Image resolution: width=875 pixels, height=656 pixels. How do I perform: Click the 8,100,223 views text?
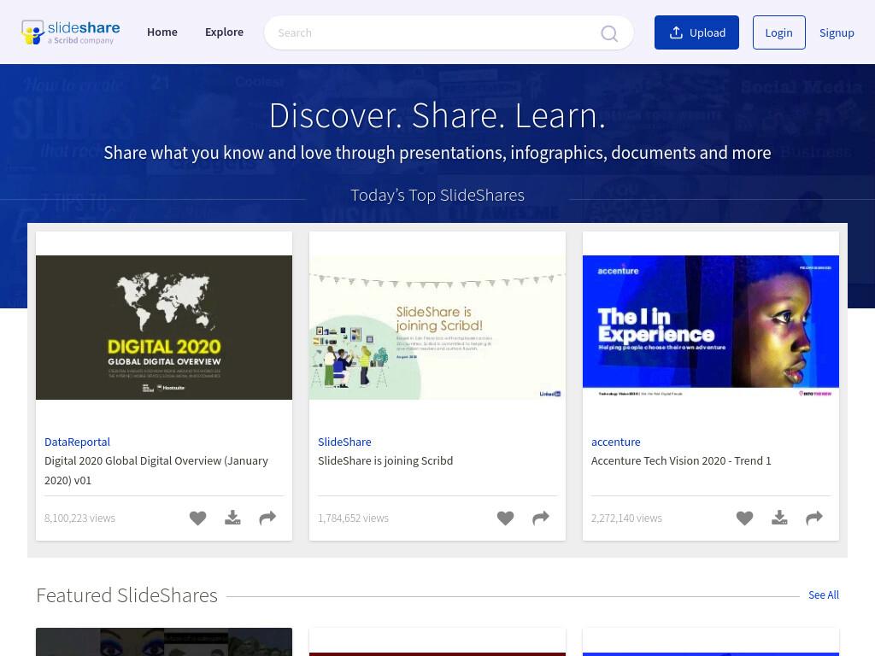click(79, 518)
